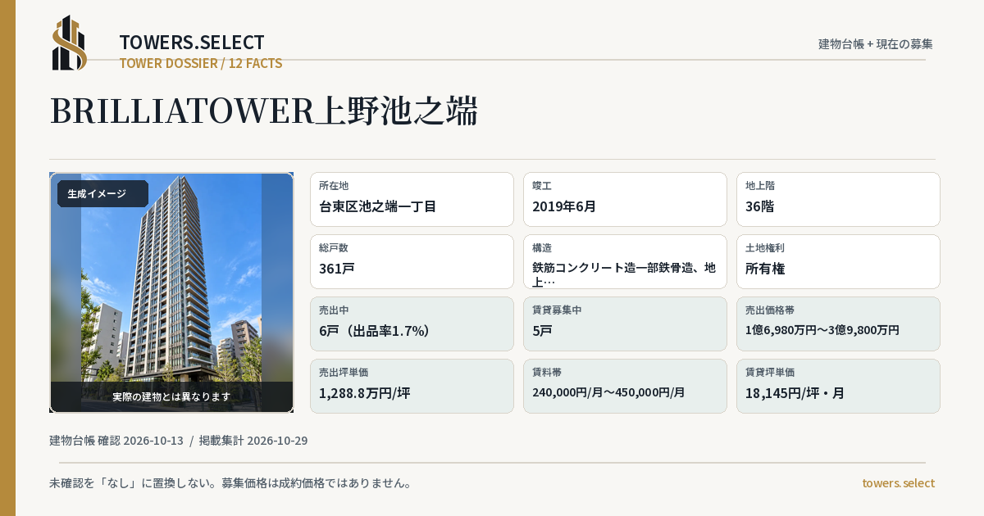
Task: Select the 売出坪単価 card showing 1,288.8万円/坪
Action: click(x=412, y=386)
